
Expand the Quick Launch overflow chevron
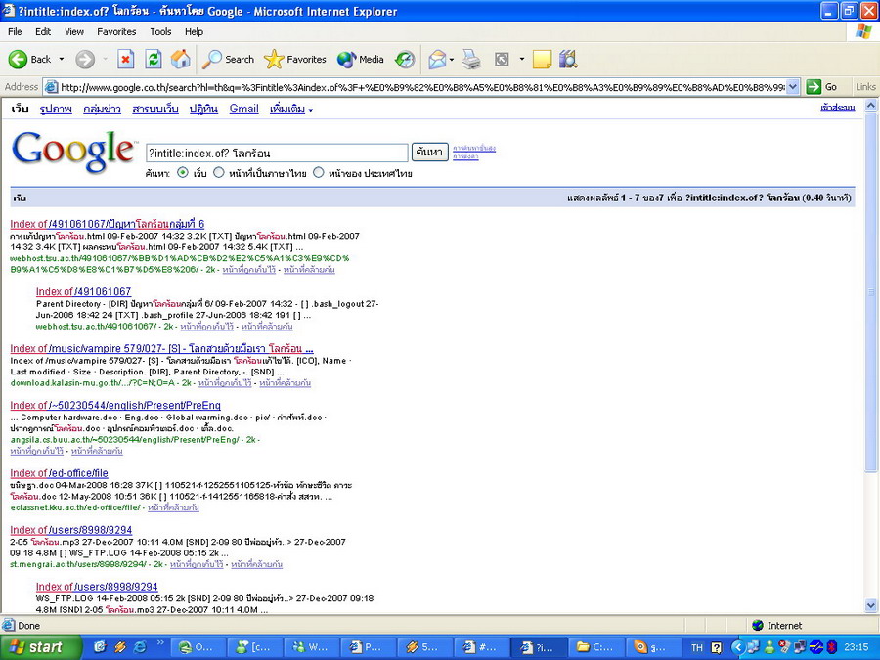[160, 643]
